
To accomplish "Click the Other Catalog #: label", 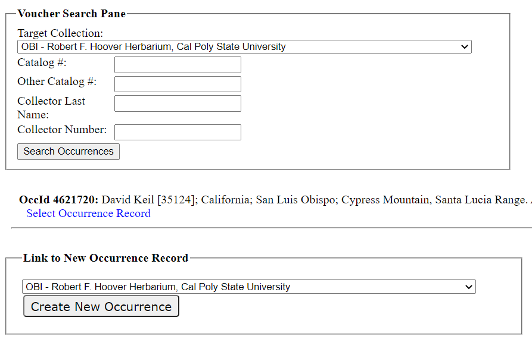I will click(57, 81).
